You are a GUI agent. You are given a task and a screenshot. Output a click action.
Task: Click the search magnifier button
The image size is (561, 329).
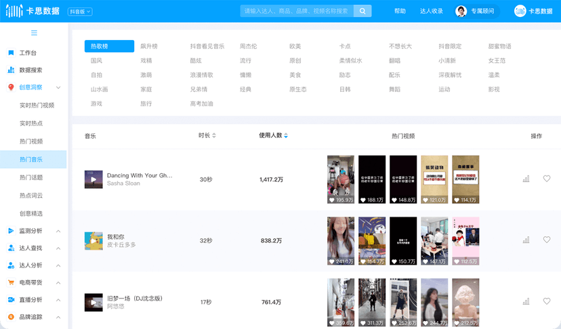(x=362, y=11)
